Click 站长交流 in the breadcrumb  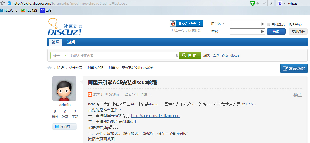pyautogui.click(x=76, y=68)
